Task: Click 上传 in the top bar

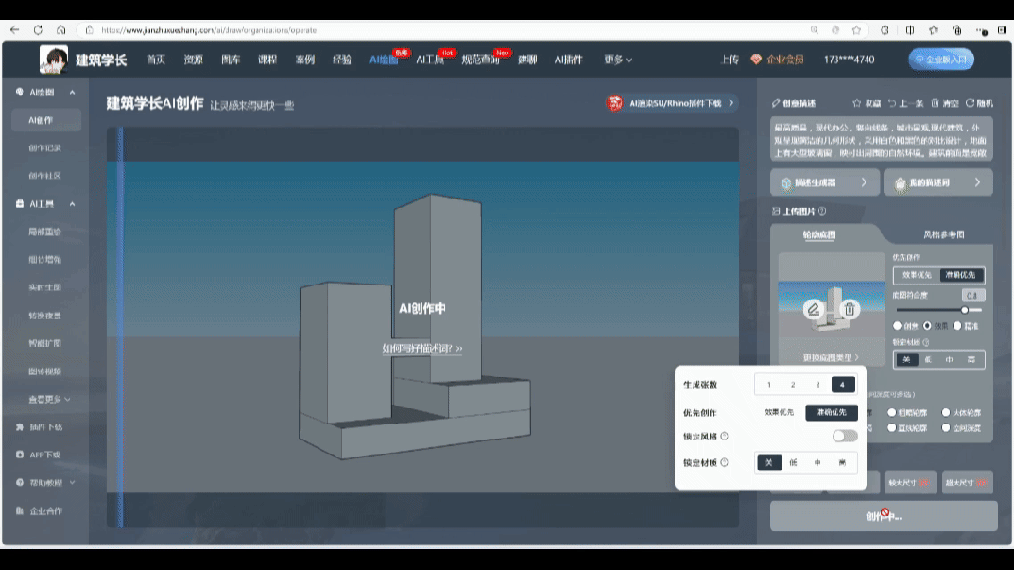Action: point(729,59)
